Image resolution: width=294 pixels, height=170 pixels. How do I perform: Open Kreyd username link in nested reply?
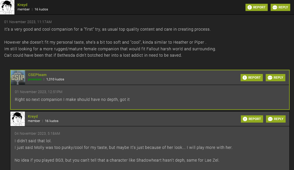tap(33, 116)
